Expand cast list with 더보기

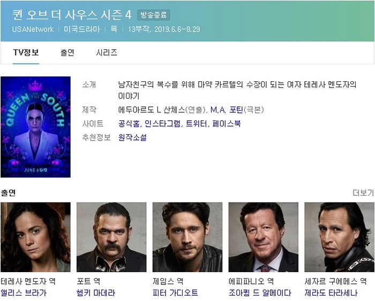[x=363, y=193]
